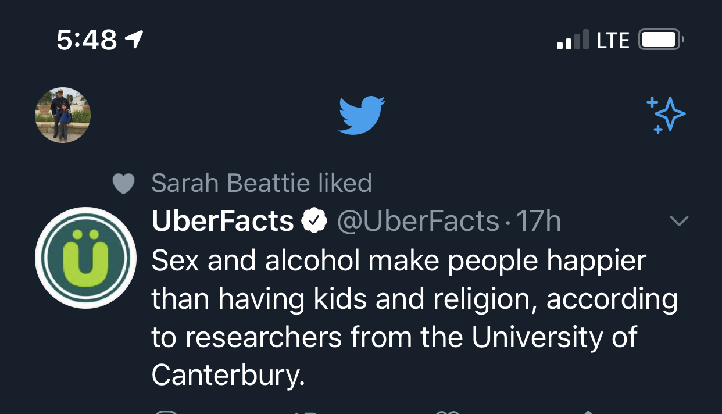Tap the heart icon beside Sarah Beattie liked
The width and height of the screenshot is (722, 414).
[123, 184]
